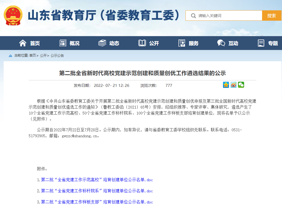The image size is (282, 206).
Task: Download 全省党建工作示范高校 attachment doc
Action: click(x=97, y=180)
